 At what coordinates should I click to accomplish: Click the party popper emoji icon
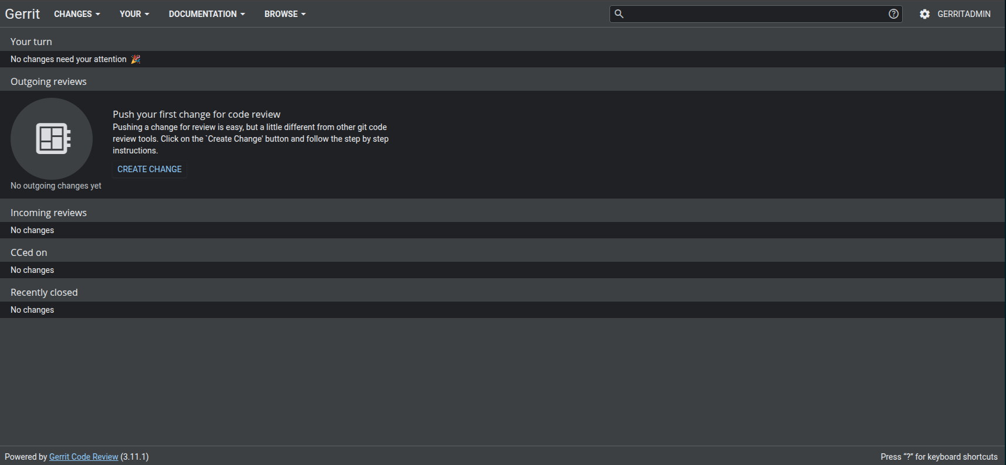(136, 59)
